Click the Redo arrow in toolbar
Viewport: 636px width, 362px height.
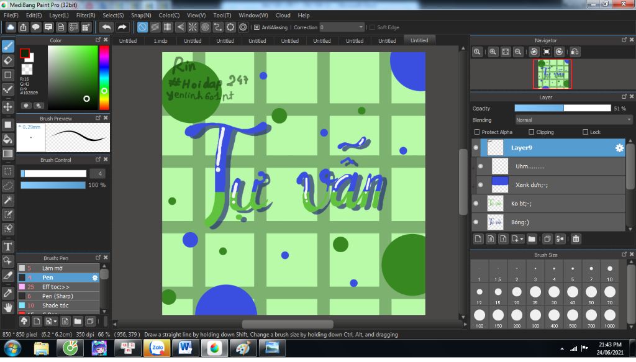(x=122, y=27)
